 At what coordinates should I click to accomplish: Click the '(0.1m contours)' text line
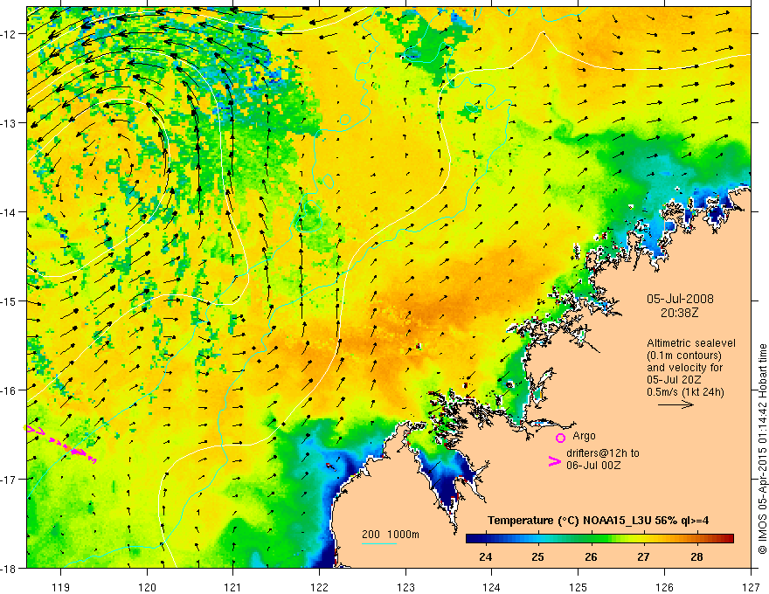[x=684, y=356]
